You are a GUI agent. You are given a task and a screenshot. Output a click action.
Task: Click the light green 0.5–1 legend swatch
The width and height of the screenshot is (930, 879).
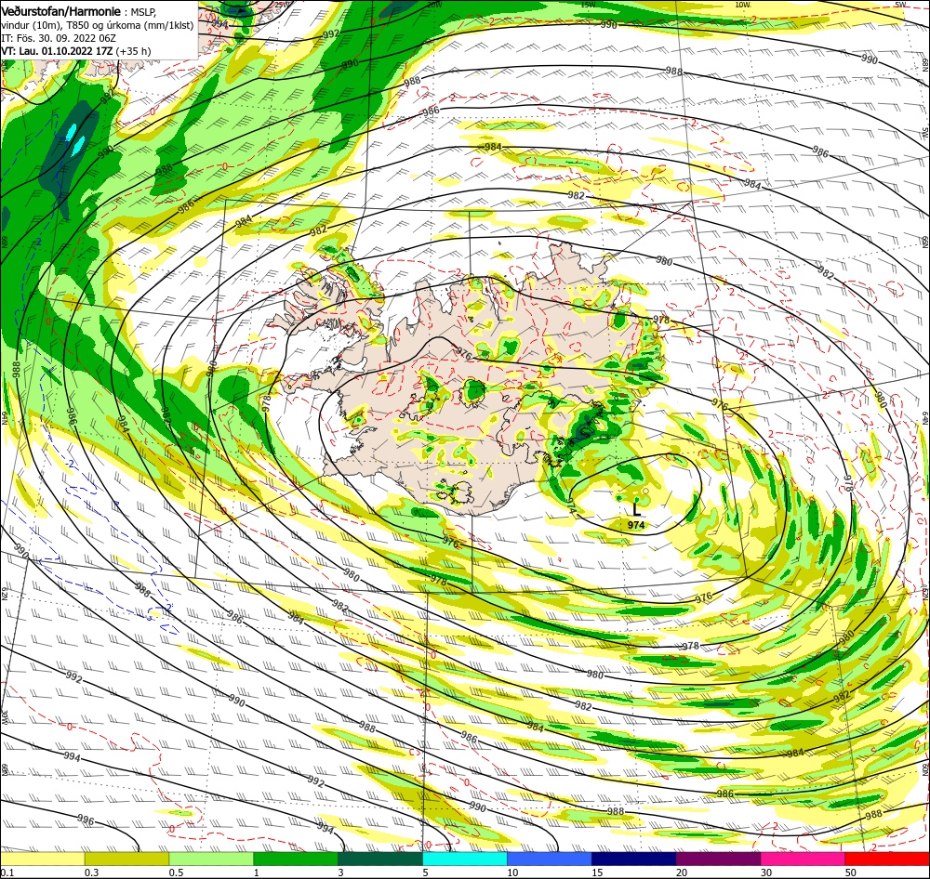(x=211, y=859)
